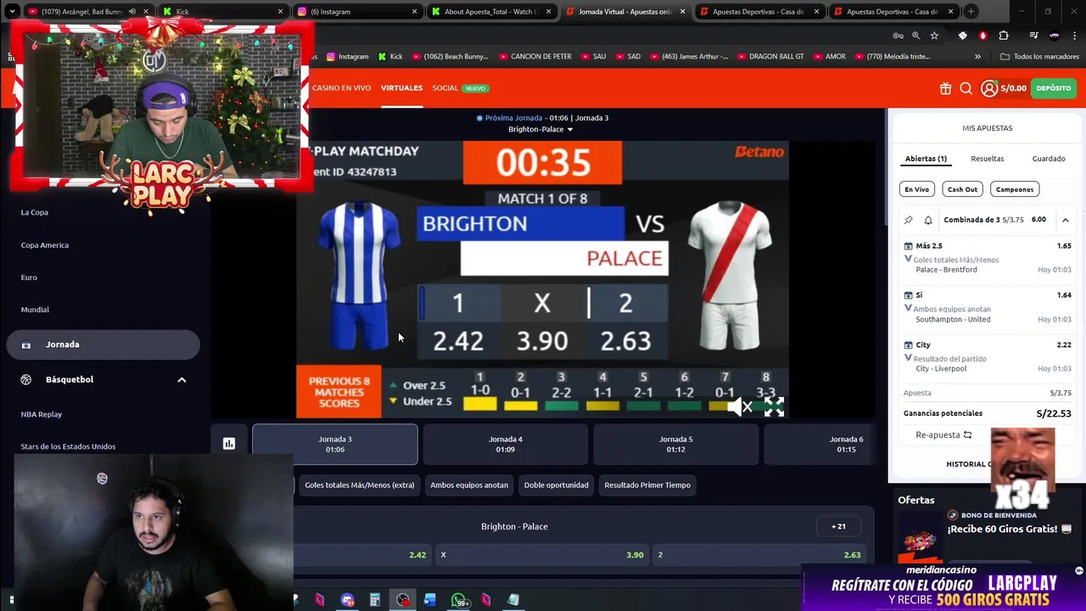Open the user account profile icon
This screenshot has width=1086, height=611.
point(989,88)
